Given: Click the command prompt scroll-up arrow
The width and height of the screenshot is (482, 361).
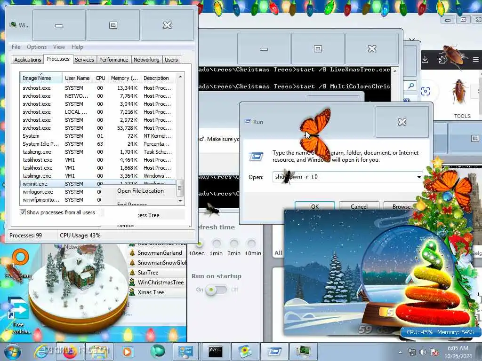Looking at the screenshot, I should pos(395,71).
